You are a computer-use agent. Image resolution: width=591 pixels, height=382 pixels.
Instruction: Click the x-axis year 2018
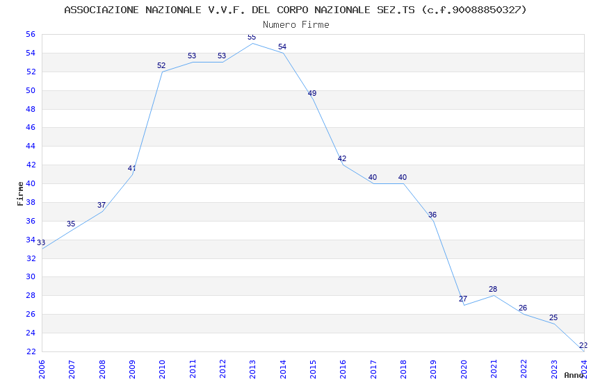pyautogui.click(x=403, y=369)
